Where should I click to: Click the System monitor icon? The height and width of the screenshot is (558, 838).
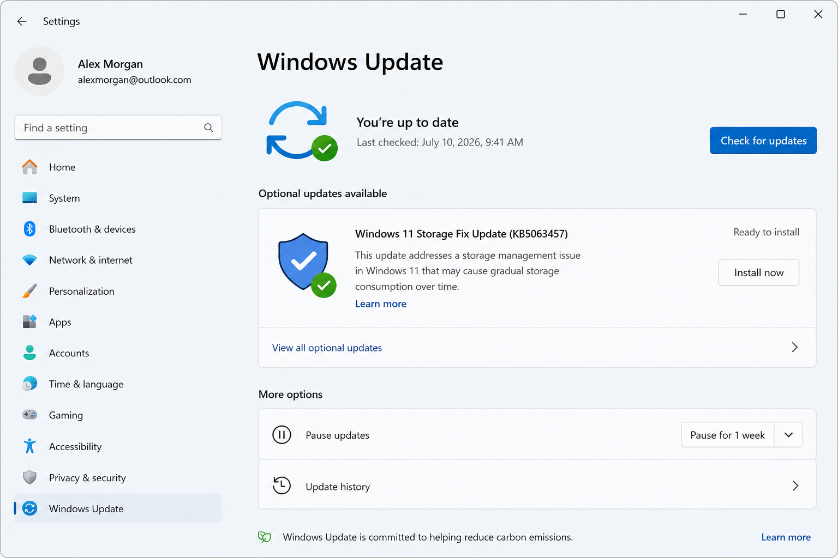coord(30,198)
